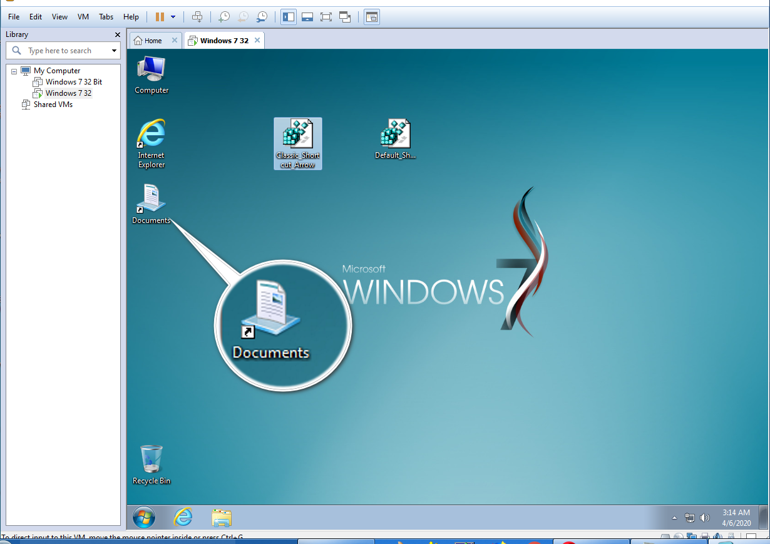The image size is (770, 544).
Task: Select Windows 7 32 Bit in Library
Action: pos(74,82)
